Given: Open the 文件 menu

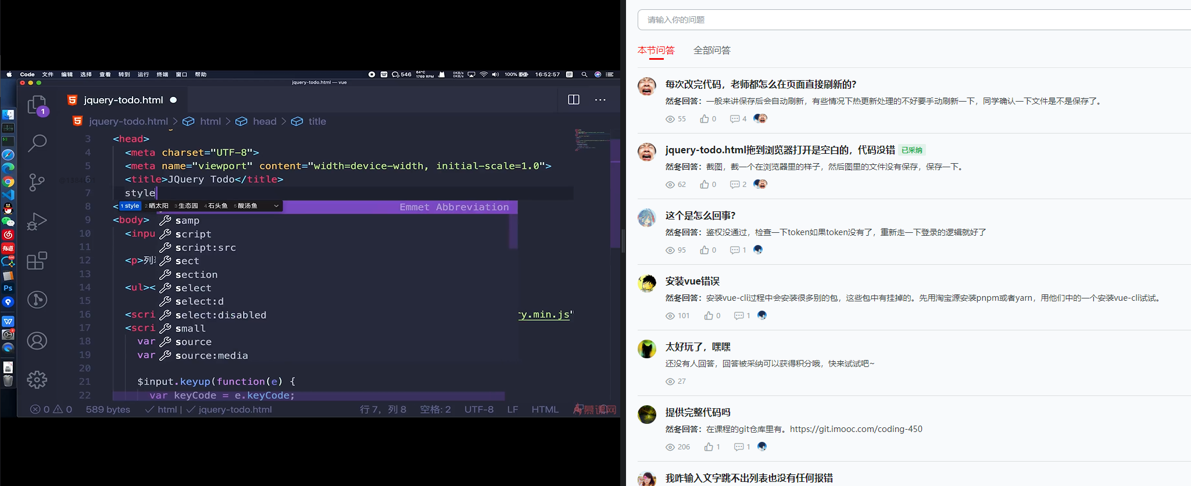Looking at the screenshot, I should [x=48, y=74].
